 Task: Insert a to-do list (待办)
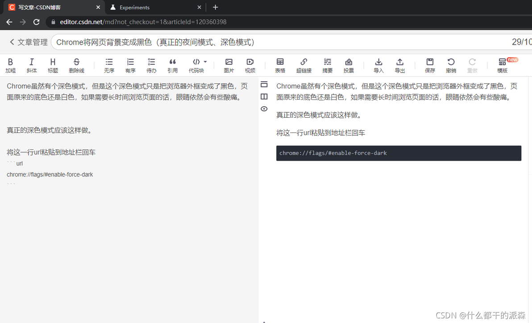pyautogui.click(x=151, y=66)
